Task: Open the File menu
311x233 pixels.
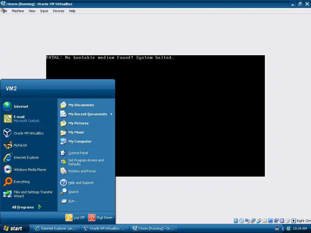Action: point(4,11)
